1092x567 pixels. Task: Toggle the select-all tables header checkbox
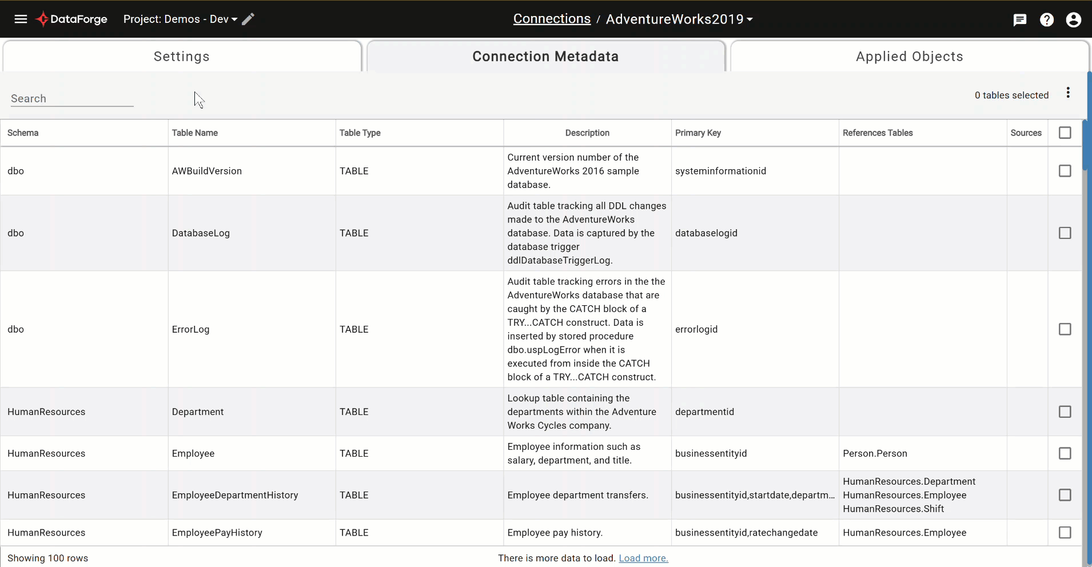(1065, 133)
